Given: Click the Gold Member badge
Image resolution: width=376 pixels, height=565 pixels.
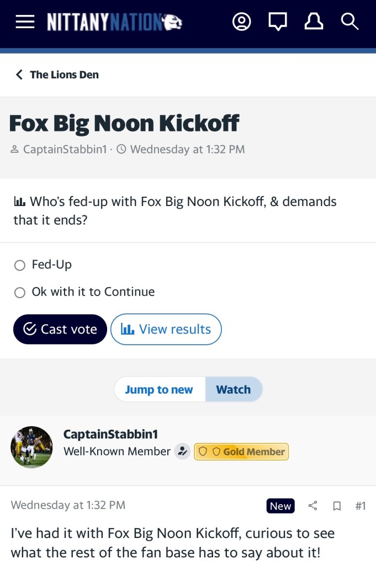Looking at the screenshot, I should [241, 452].
